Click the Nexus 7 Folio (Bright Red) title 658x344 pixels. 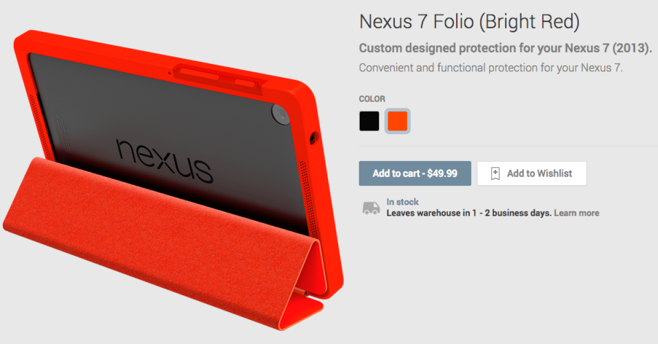[x=469, y=21]
